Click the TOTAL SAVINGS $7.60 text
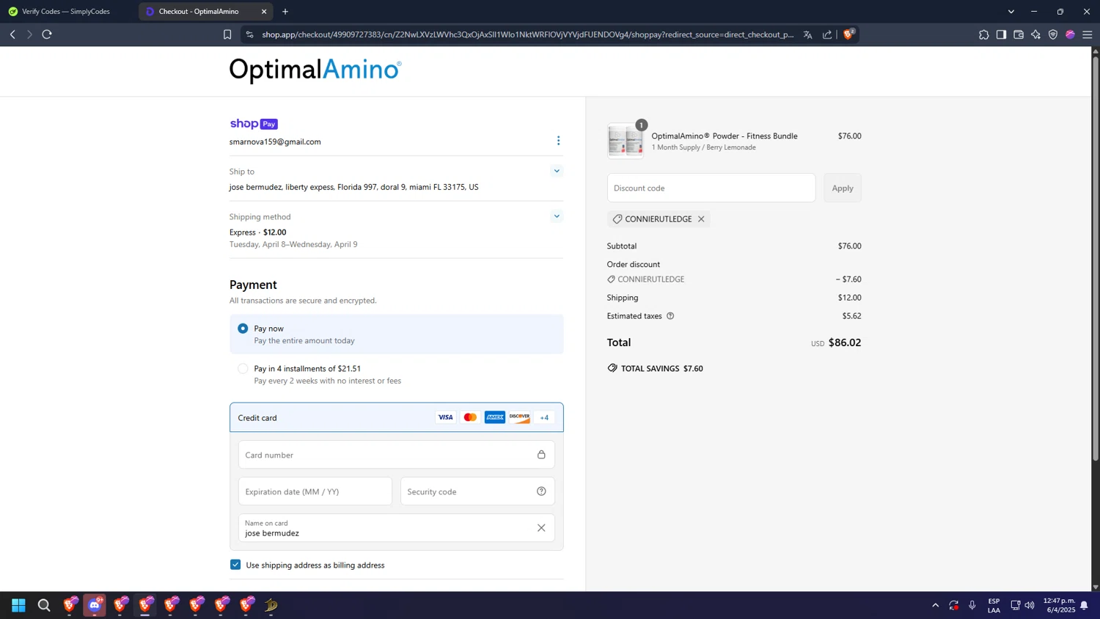The height and width of the screenshot is (619, 1100). pos(662,368)
